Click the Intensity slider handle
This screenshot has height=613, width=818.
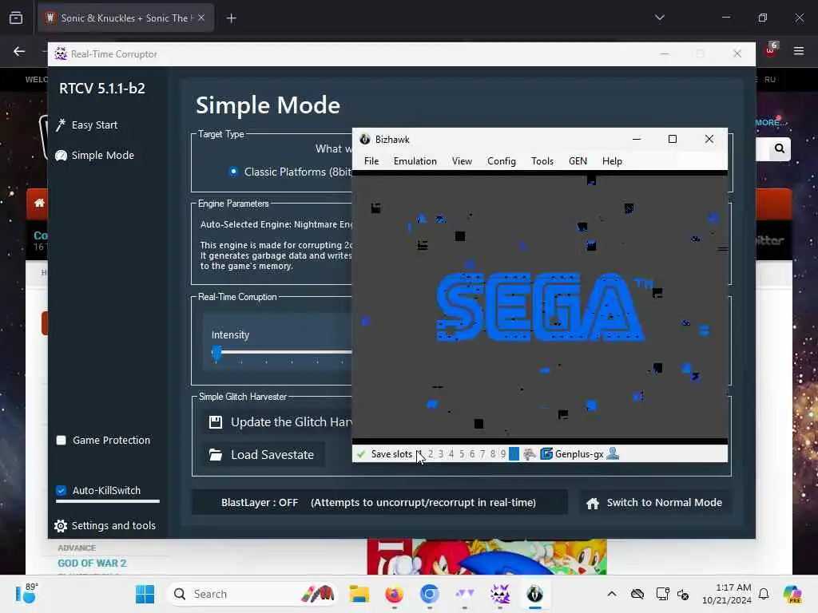coord(216,353)
